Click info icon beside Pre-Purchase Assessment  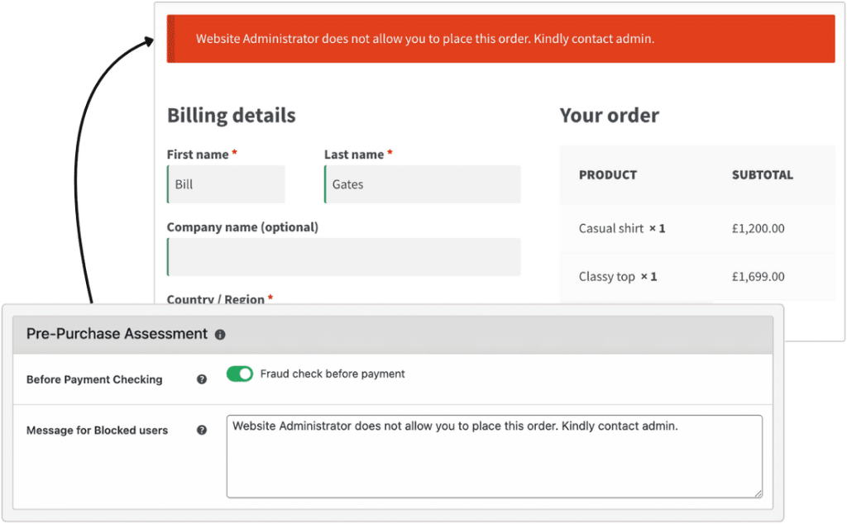click(x=220, y=335)
